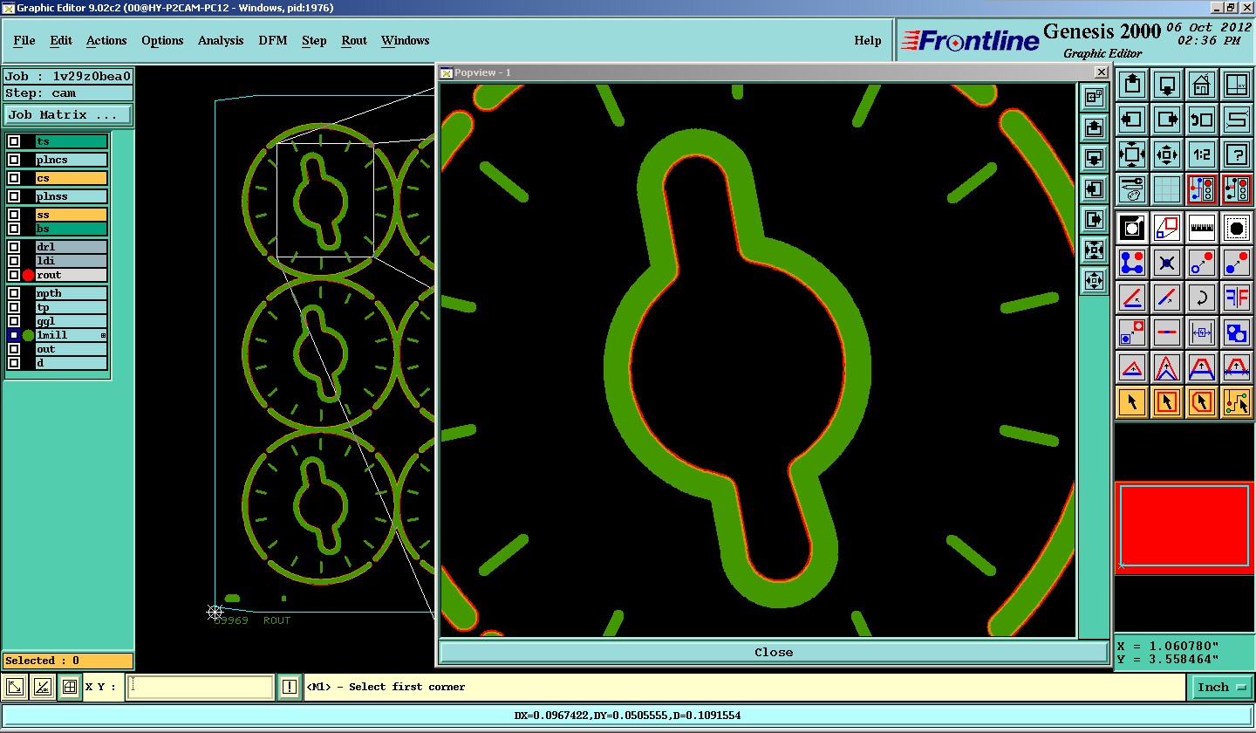Open the File menu
Viewport: 1256px width, 733px height.
24,40
